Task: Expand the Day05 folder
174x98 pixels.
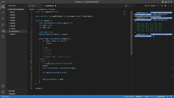Action: (x=17, y=23)
